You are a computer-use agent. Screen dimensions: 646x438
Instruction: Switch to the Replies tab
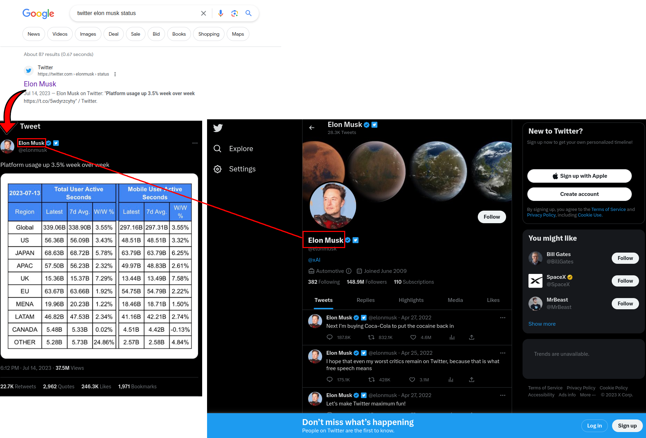point(365,300)
